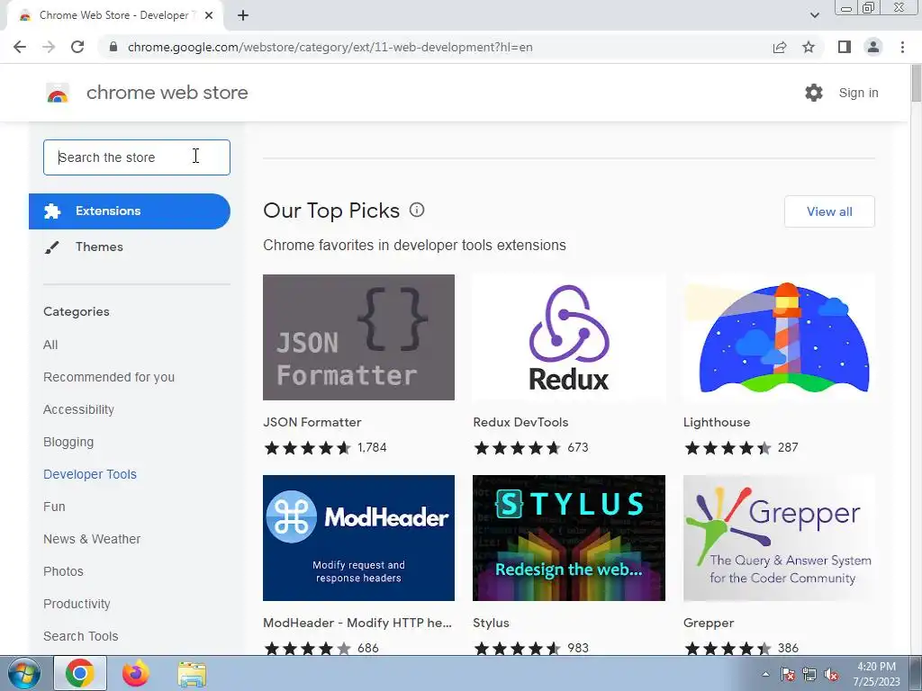Screen dimensions: 922x691
Task: Click the network tray icon
Action: [809, 674]
